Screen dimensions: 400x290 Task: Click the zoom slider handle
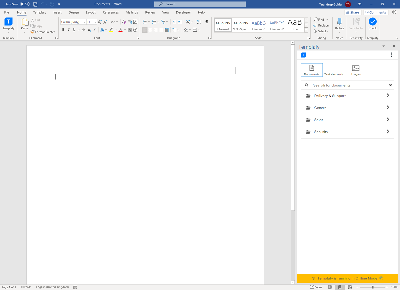pyautogui.click(x=373, y=287)
